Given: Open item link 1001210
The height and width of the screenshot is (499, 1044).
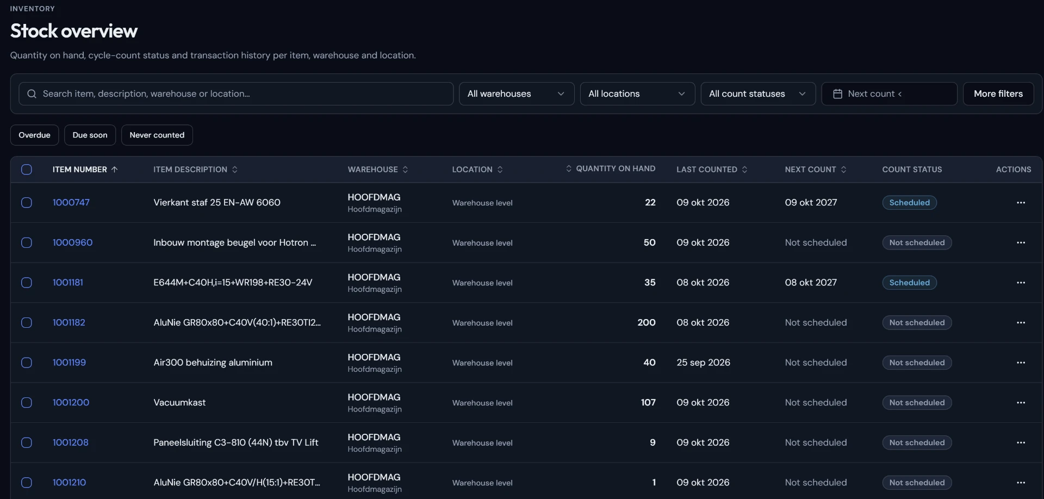Looking at the screenshot, I should coord(69,483).
